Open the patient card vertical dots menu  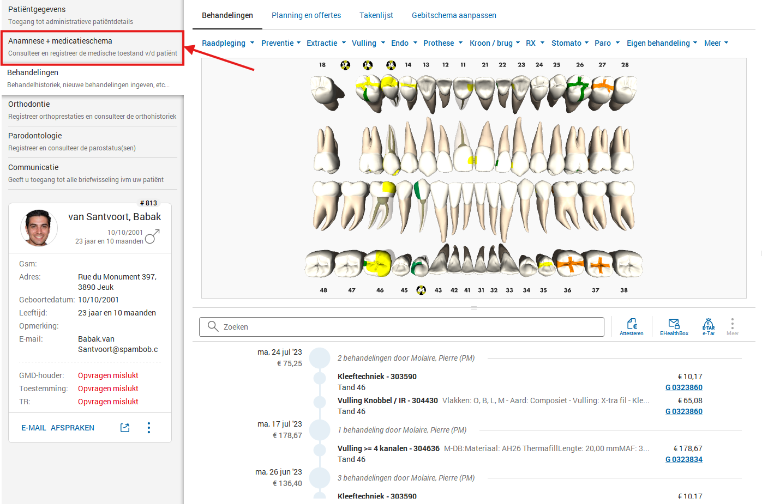[x=148, y=428]
